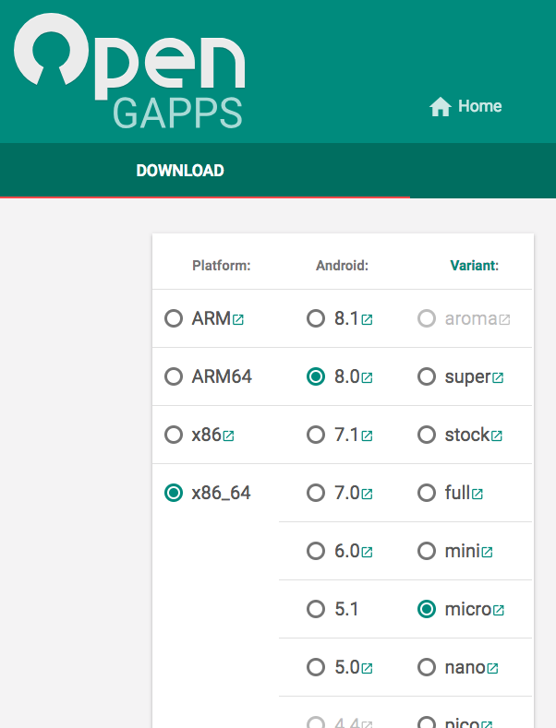Click the ARM64 label text
556x728 pixels.
222,376
